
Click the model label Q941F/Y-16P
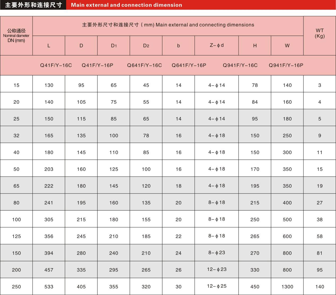coord(286,65)
